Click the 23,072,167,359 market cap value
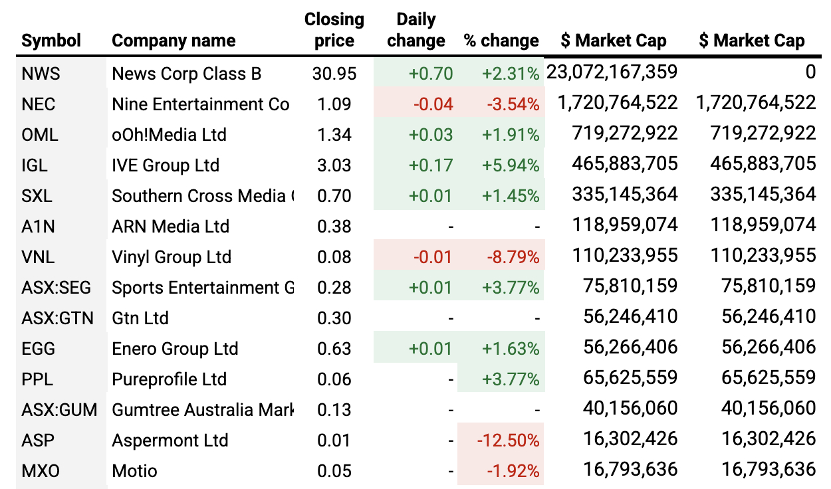831x489 pixels. click(x=612, y=72)
